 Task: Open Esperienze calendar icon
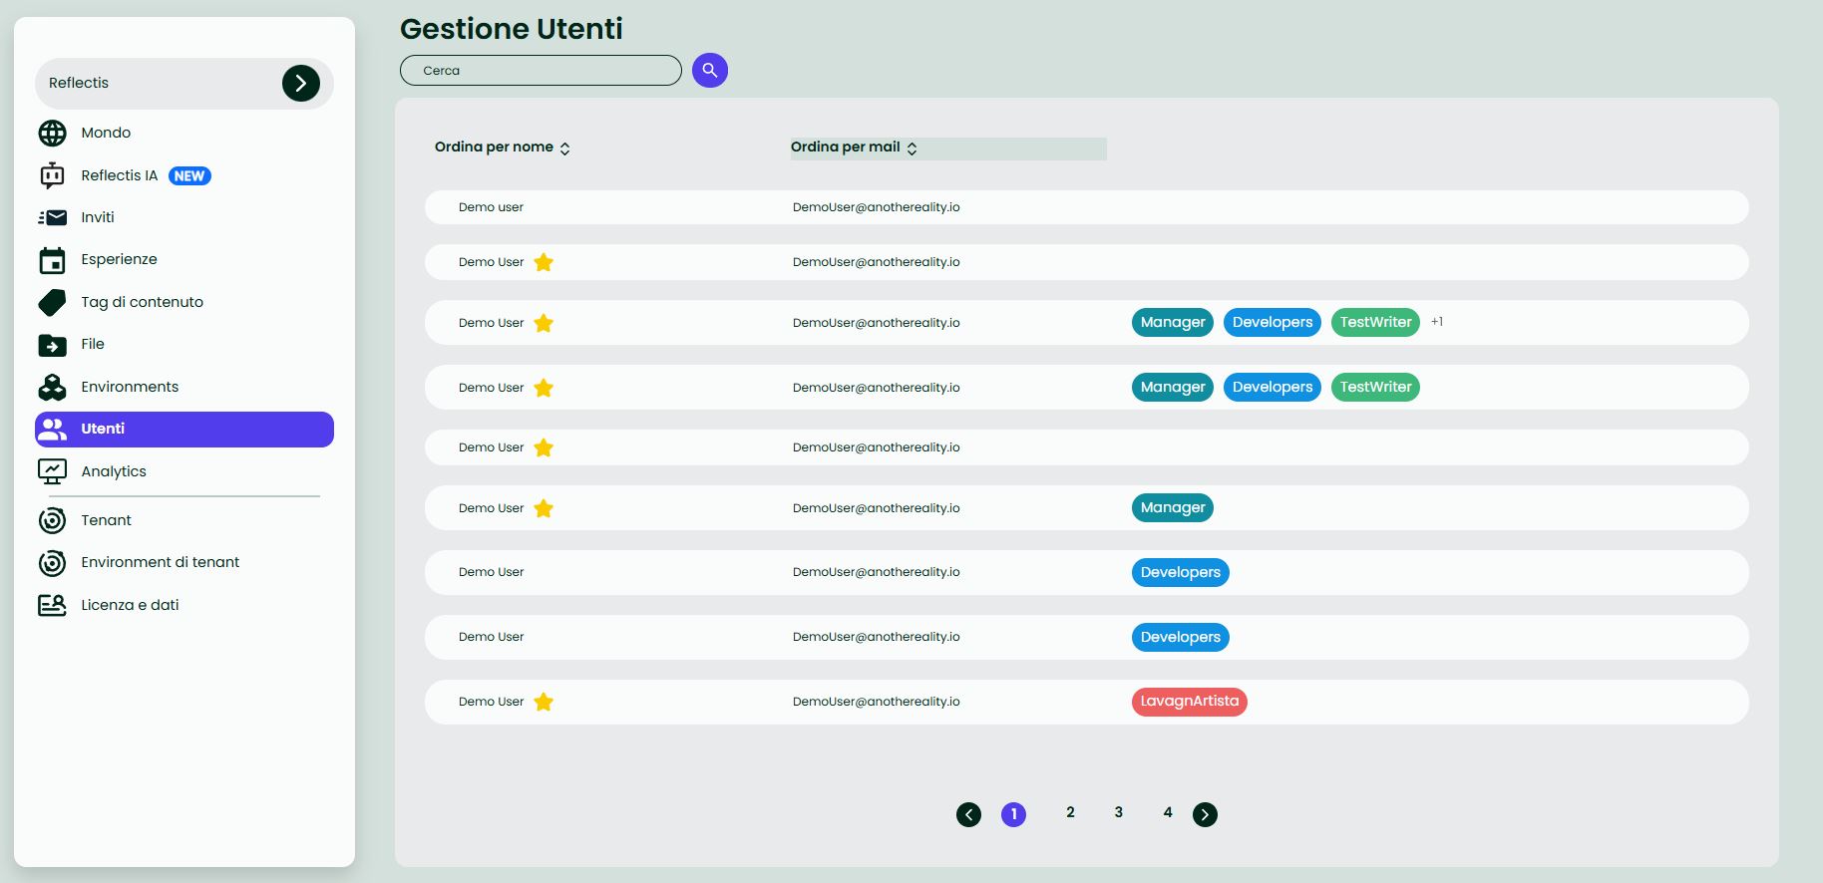coord(52,260)
